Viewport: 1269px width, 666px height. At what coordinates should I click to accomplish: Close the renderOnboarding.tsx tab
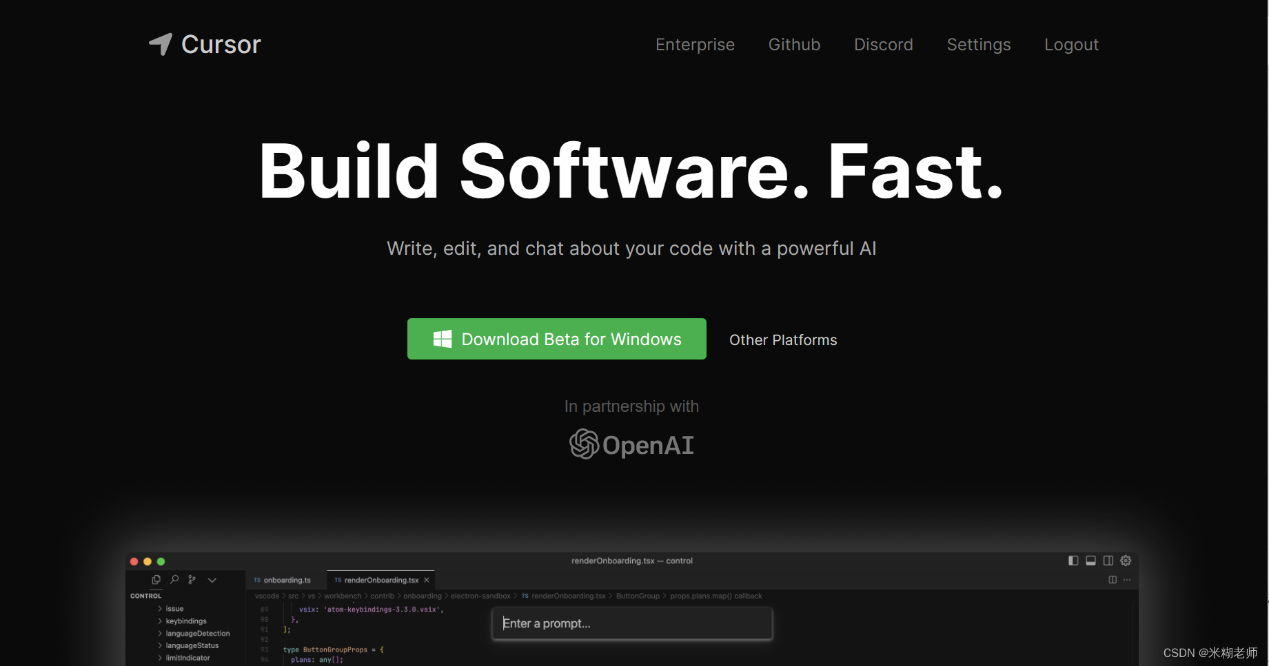[x=427, y=580]
